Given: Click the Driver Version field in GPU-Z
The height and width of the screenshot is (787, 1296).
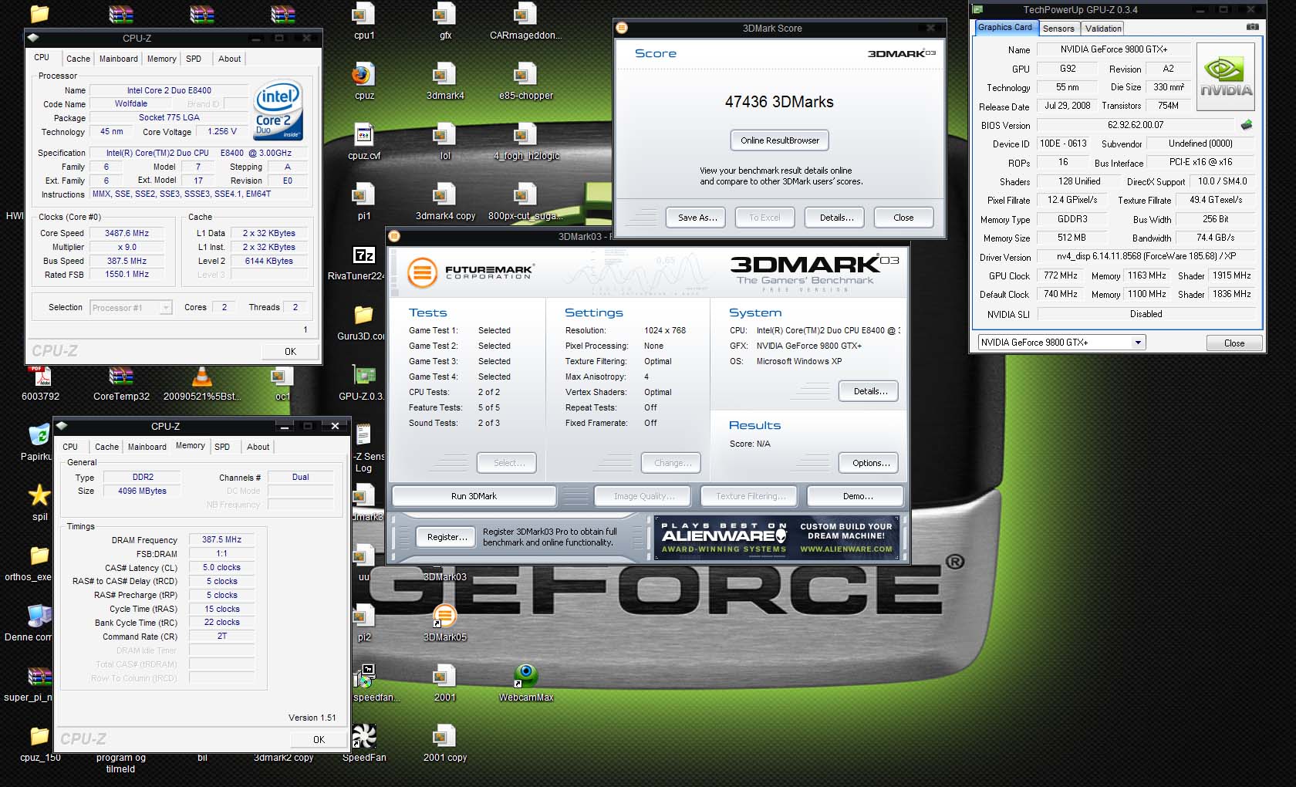Looking at the screenshot, I should click(x=1146, y=256).
